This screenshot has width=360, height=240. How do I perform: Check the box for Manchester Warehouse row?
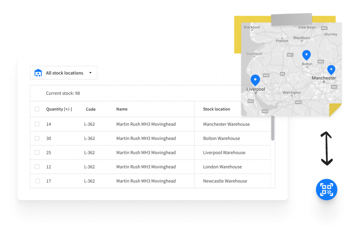(37, 124)
